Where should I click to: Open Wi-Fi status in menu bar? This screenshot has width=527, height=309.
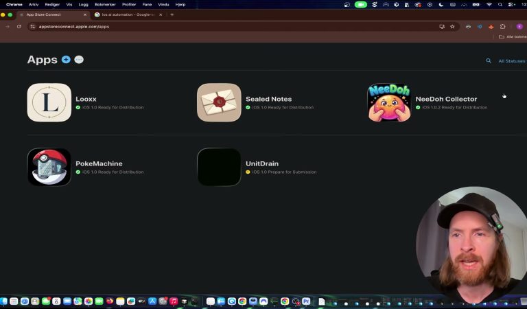tap(489, 4)
